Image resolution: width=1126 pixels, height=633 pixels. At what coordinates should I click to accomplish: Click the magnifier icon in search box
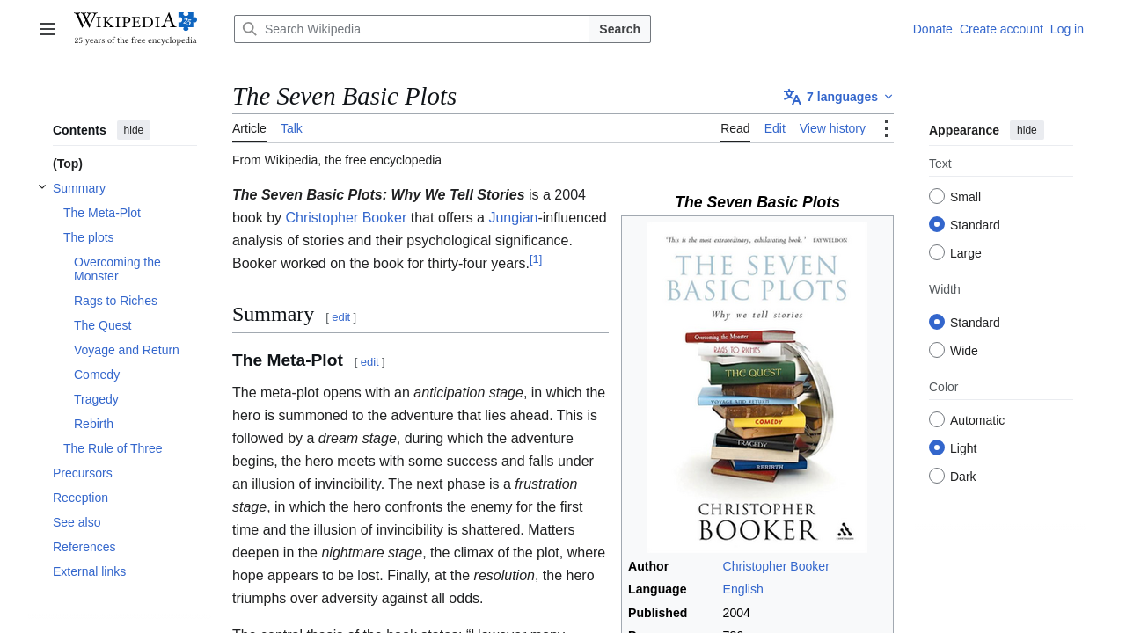pyautogui.click(x=250, y=29)
